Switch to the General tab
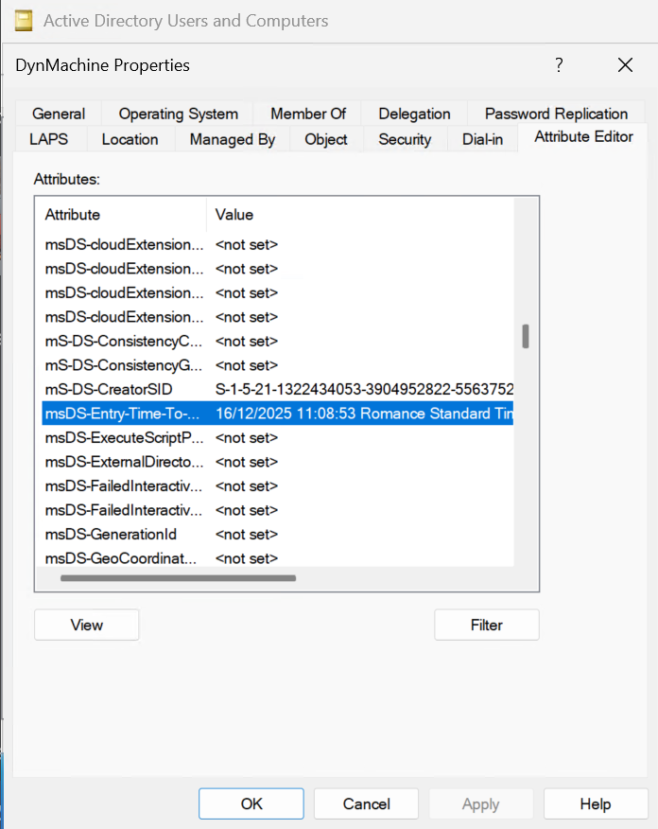 click(59, 113)
